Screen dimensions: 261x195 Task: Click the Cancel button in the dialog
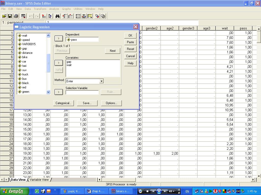130,56
